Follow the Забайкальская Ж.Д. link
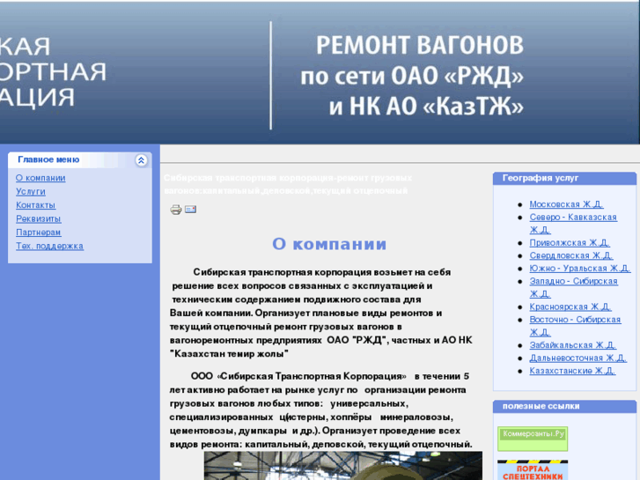The width and height of the screenshot is (640, 480). click(x=572, y=345)
